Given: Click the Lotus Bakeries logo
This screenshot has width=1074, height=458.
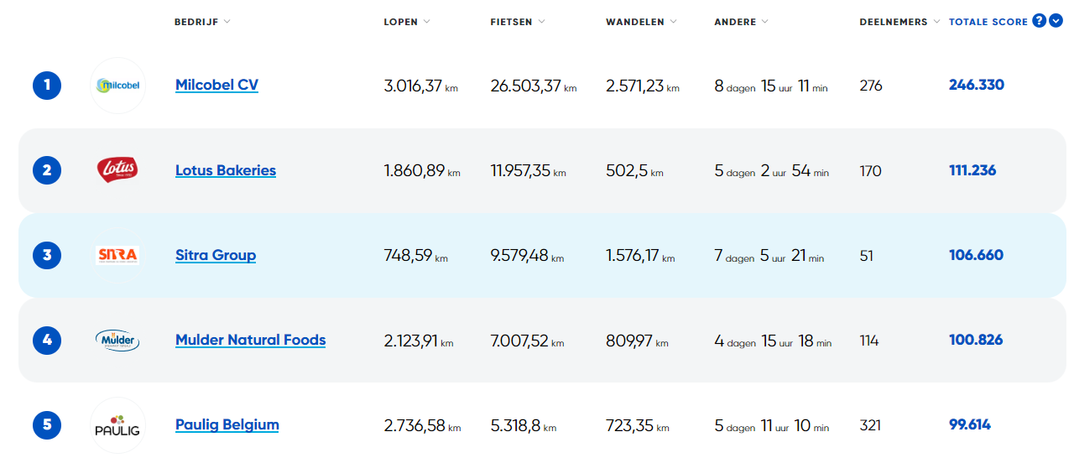Looking at the screenshot, I should 117,170.
